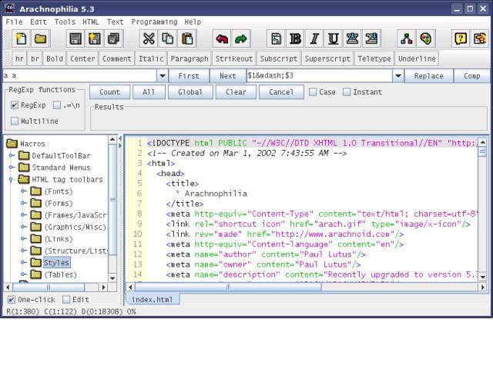Select the index.html document tab
The image size is (493, 369).
(x=153, y=300)
